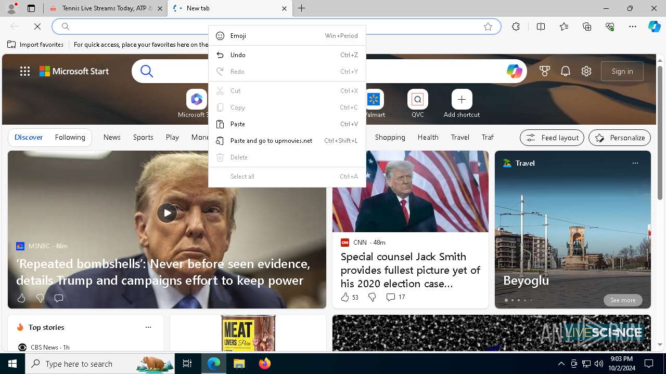This screenshot has width=666, height=374.
Task: Open Copilot sidebar icon in toolbar
Action: pyautogui.click(x=654, y=26)
